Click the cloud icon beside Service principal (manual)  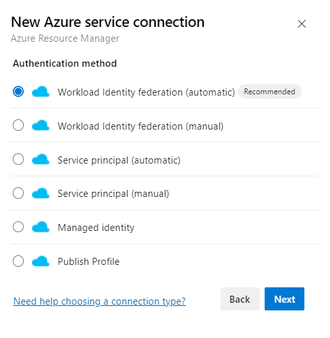coord(40,193)
